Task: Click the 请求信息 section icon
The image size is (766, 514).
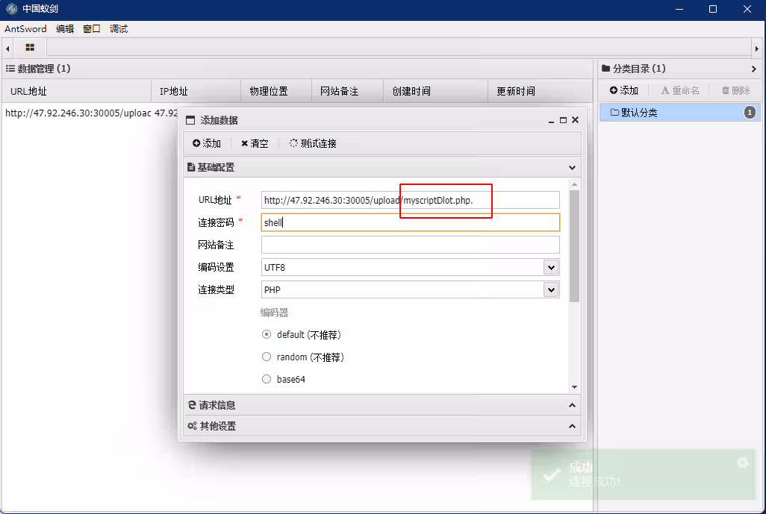Action: pos(192,405)
